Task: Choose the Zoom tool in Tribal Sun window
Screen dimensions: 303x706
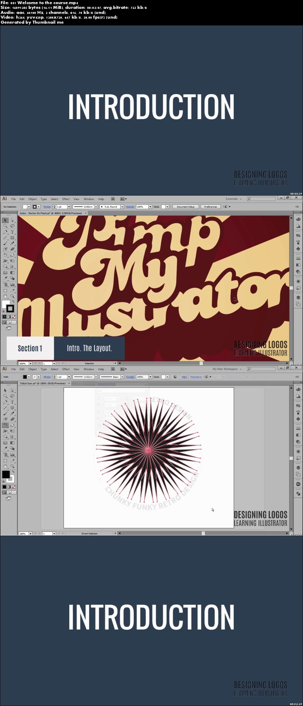Action: coord(12,466)
